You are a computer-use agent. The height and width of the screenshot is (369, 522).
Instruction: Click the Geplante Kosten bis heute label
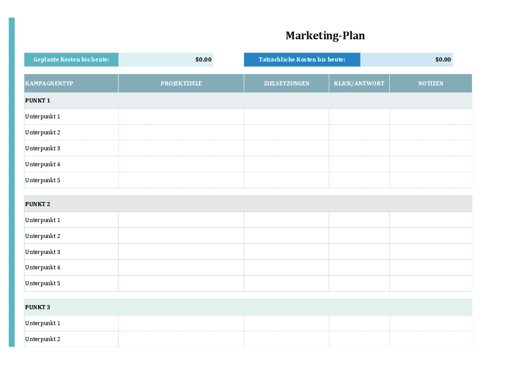pyautogui.click(x=71, y=60)
